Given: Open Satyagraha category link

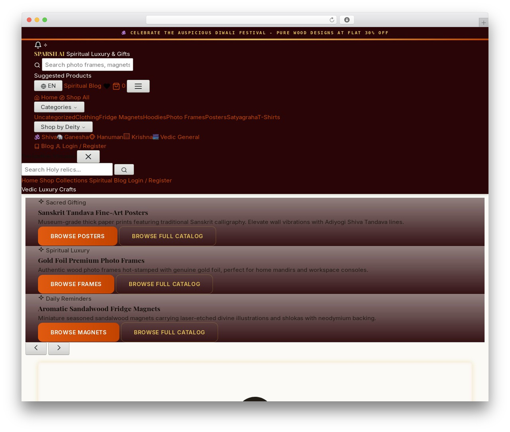Looking at the screenshot, I should tap(242, 117).
